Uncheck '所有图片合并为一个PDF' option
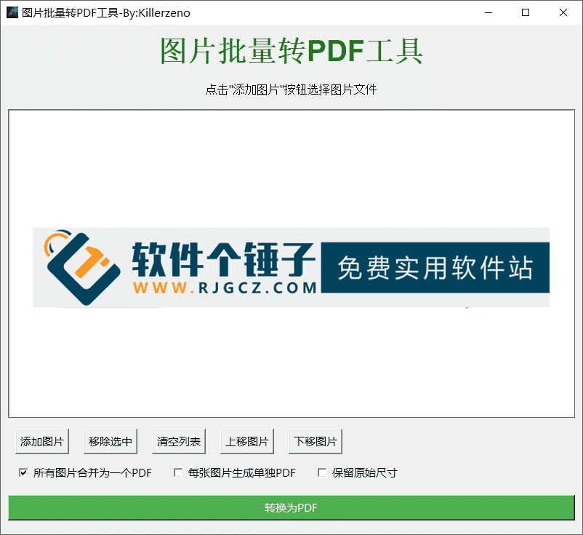Image resolution: width=583 pixels, height=535 pixels. coord(23,472)
